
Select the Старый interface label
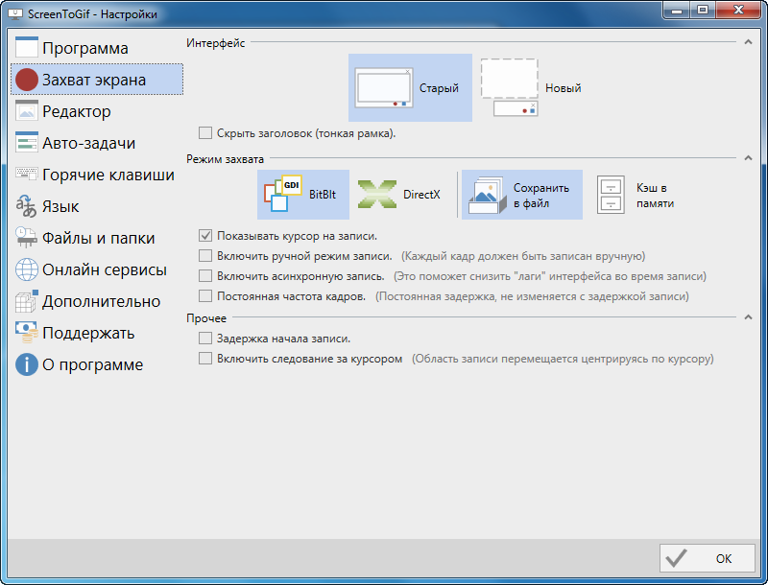coord(439,88)
